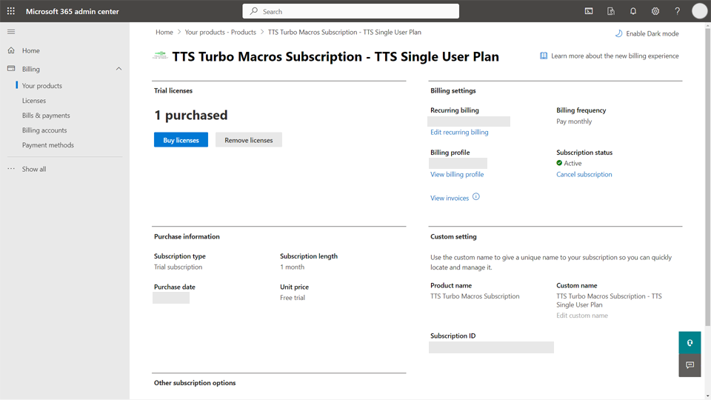711x400 pixels.
Task: Click Your products - Products breadcrumb
Action: (x=221, y=32)
